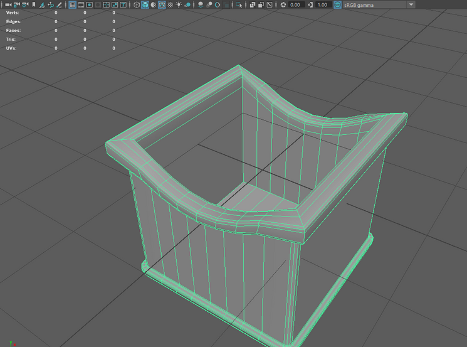This screenshot has width=467, height=347.
Task: Click the Gate Mask icon
Action: point(98,5)
